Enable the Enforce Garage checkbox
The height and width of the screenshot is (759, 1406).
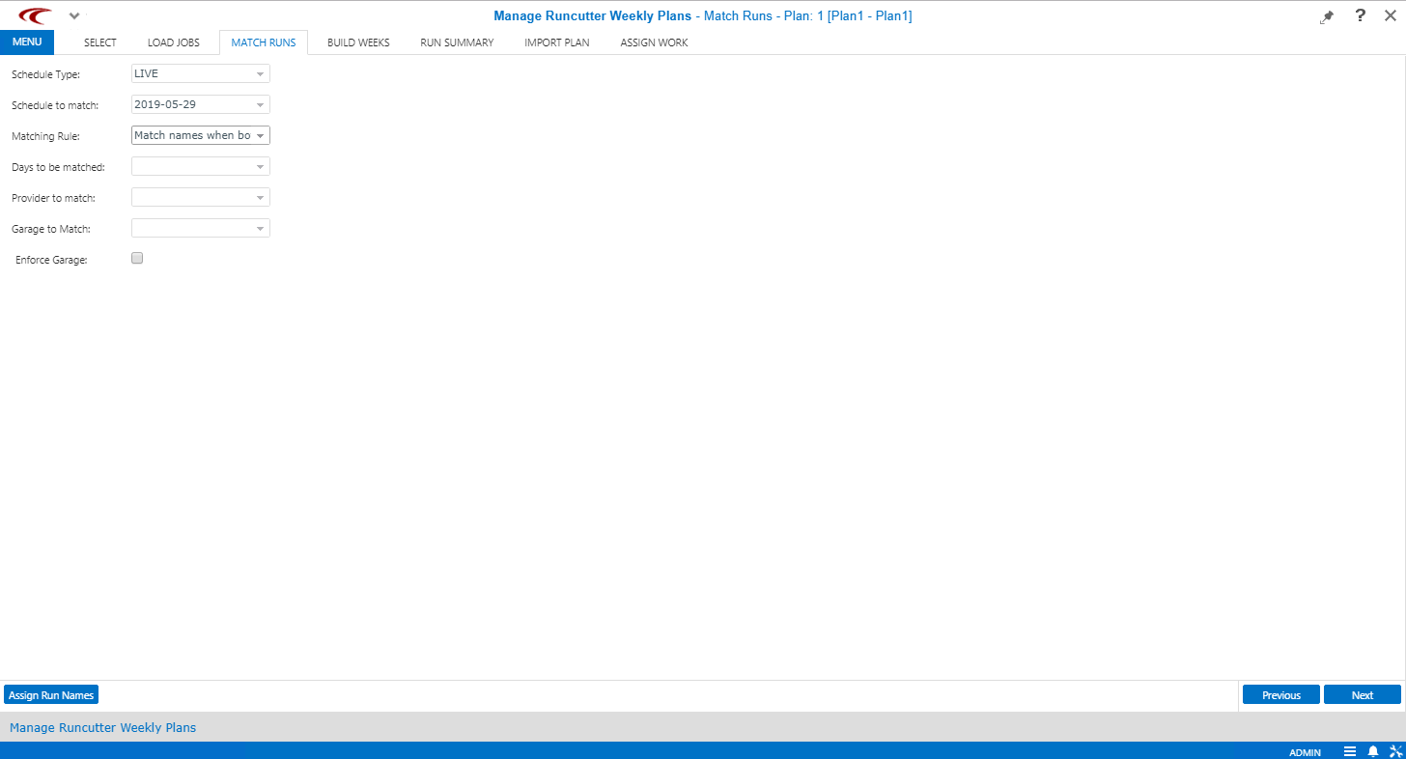pyautogui.click(x=137, y=258)
